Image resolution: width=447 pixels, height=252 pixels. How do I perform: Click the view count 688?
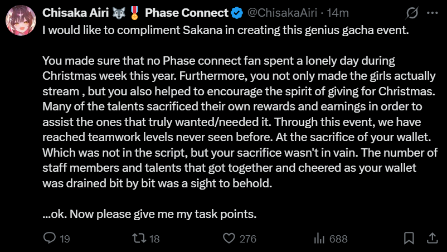pos(338,239)
